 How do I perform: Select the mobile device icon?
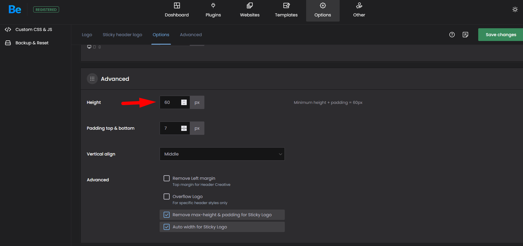coord(100,47)
